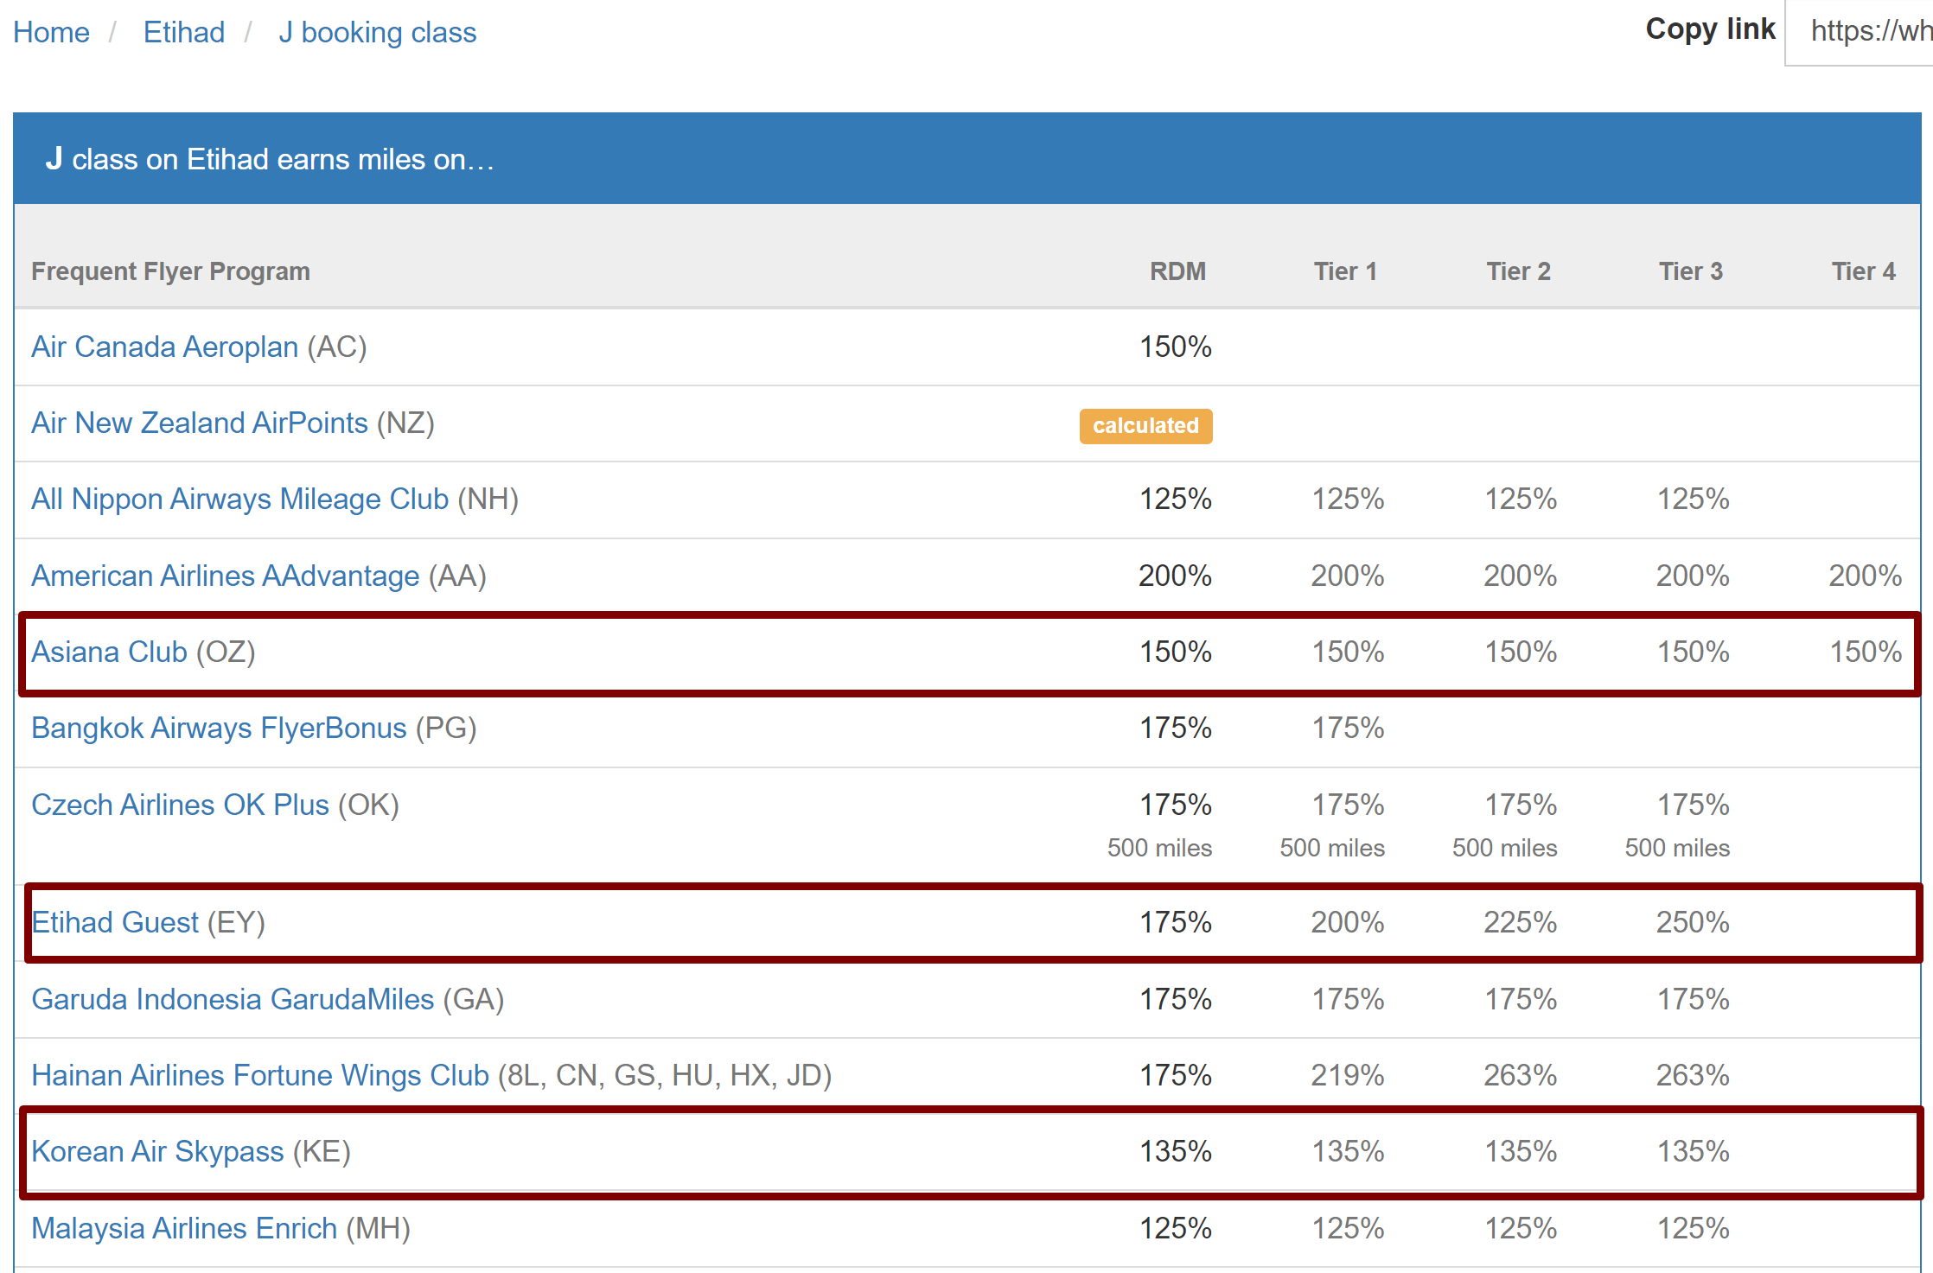The image size is (1933, 1273).
Task: Open American Airlines AAdvantage link
Action: [226, 576]
